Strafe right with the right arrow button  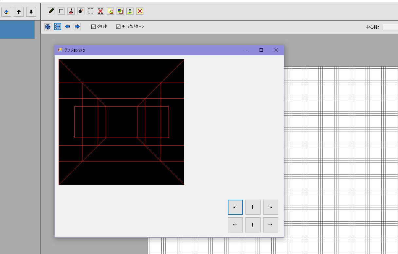(x=271, y=225)
